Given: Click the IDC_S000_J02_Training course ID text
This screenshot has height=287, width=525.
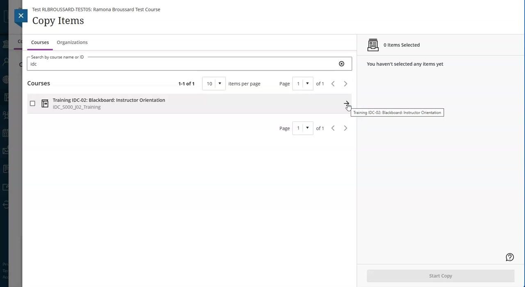Looking at the screenshot, I should click(77, 107).
